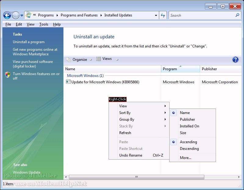
Task: Expand the arrow after Programs breadcrumb
Action: click(57, 15)
